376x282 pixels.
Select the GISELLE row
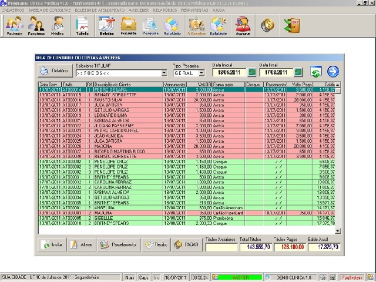pyautogui.click(x=187, y=218)
